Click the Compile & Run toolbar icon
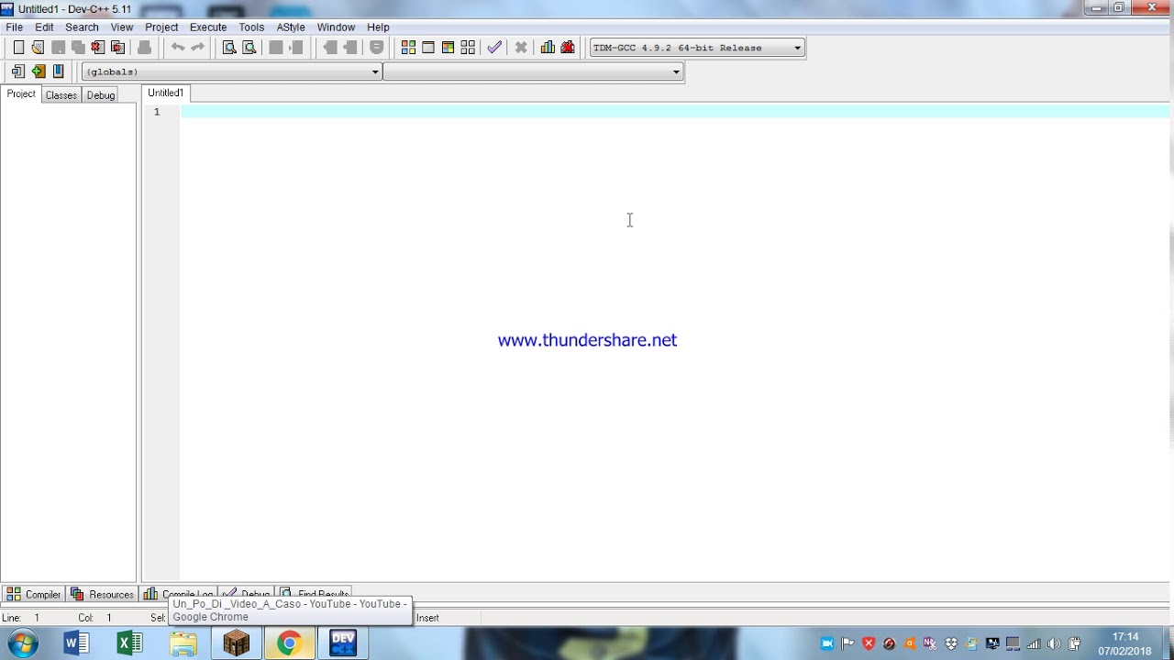Image resolution: width=1174 pixels, height=660 pixels. pyautogui.click(x=449, y=48)
